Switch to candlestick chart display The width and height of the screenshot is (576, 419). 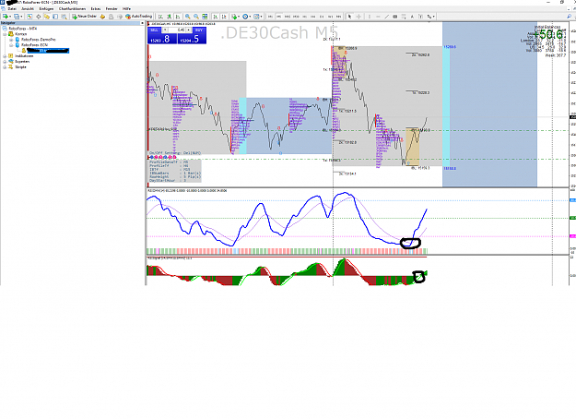[x=169, y=17]
